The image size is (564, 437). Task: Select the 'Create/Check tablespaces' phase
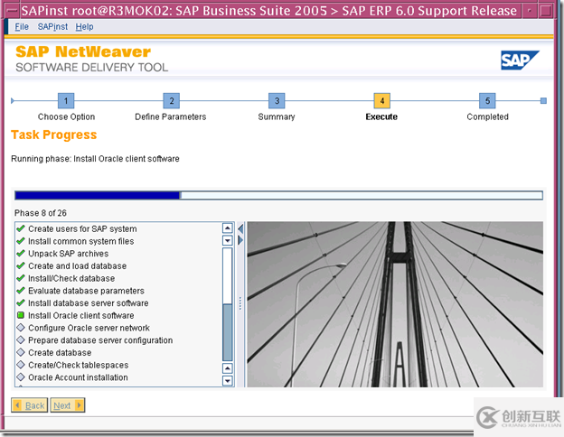point(79,365)
